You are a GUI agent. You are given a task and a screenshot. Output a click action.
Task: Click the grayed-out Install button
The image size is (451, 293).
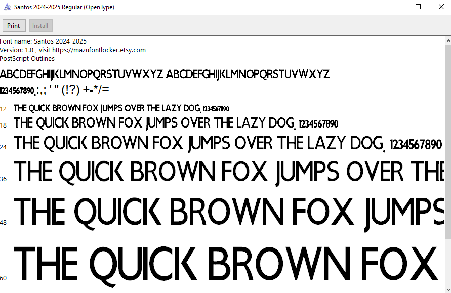click(x=40, y=26)
